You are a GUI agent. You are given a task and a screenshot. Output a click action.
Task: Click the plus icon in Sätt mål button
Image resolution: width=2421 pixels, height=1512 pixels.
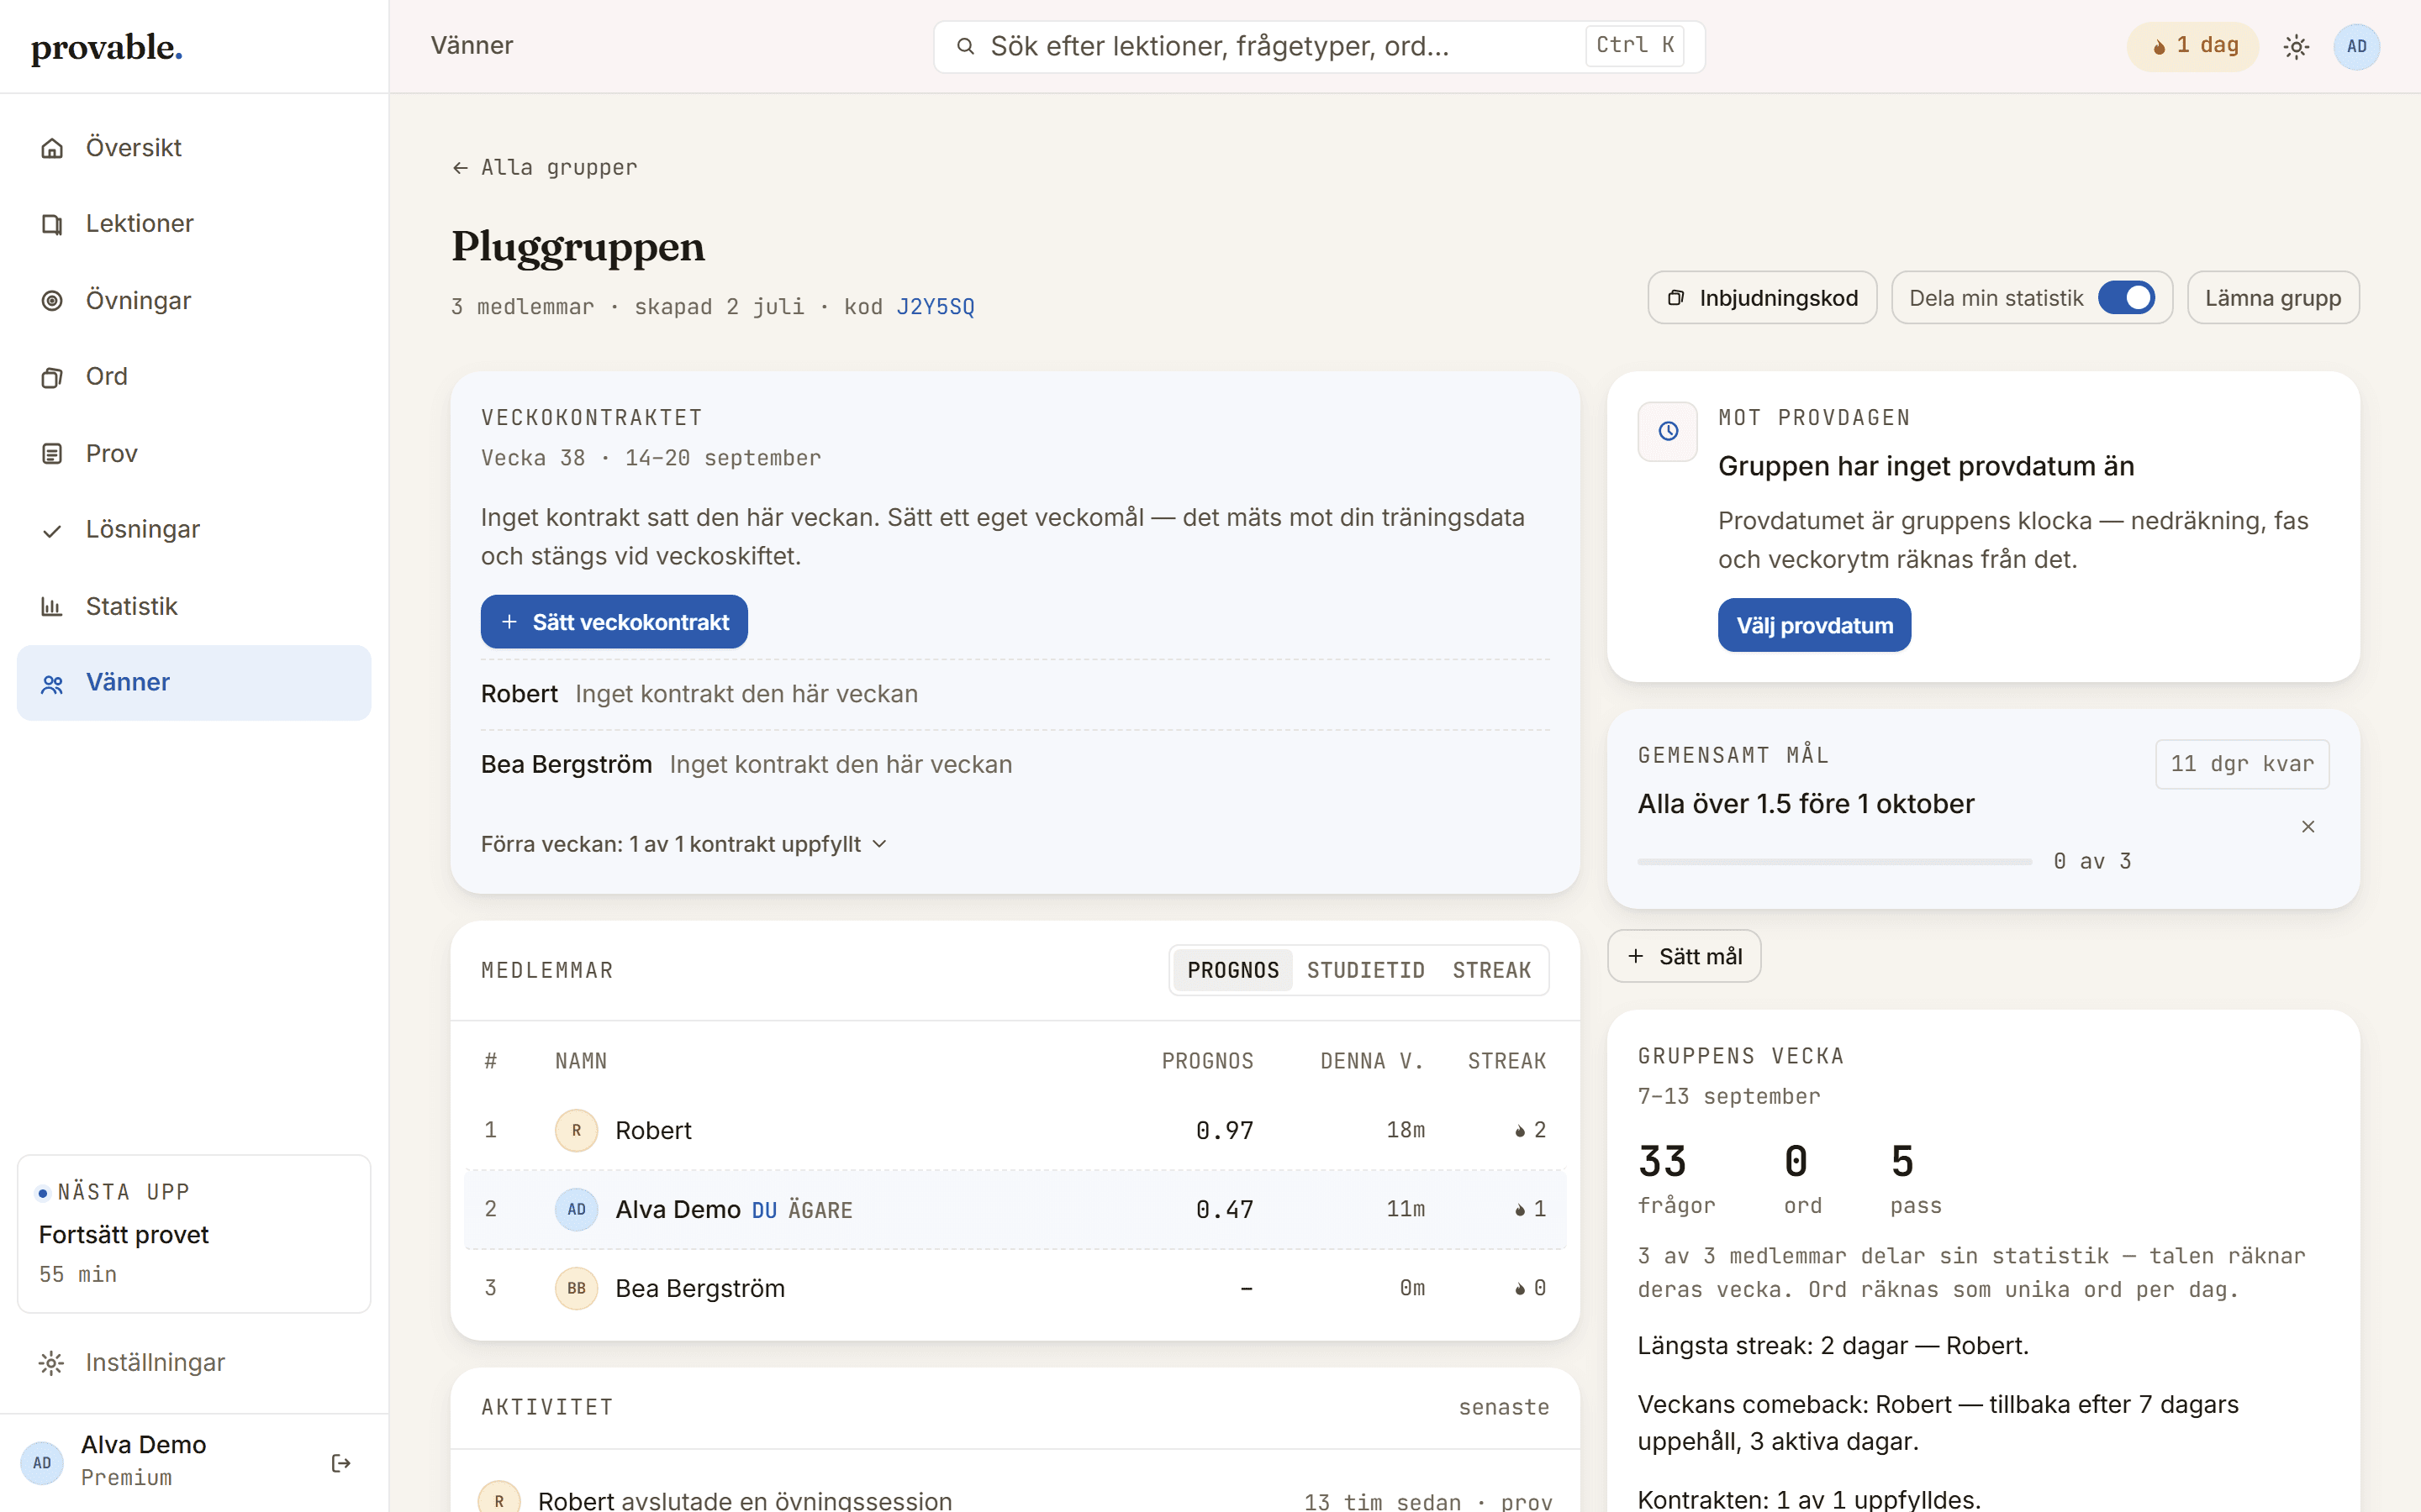tap(1636, 956)
